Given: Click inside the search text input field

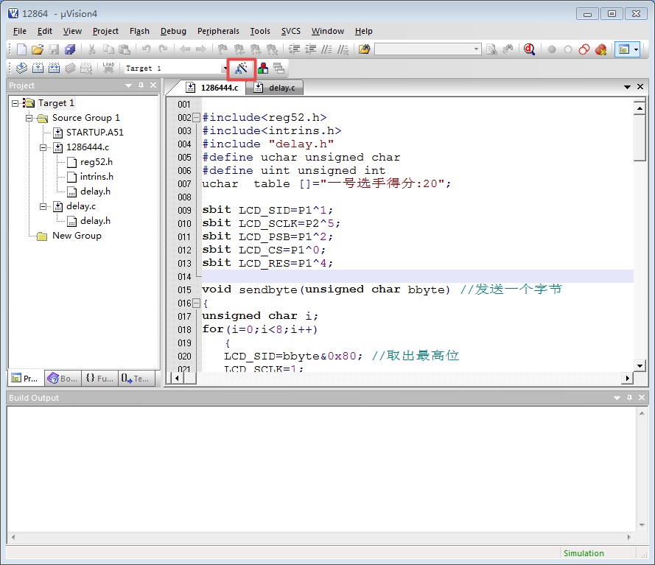Looking at the screenshot, I should point(424,49).
